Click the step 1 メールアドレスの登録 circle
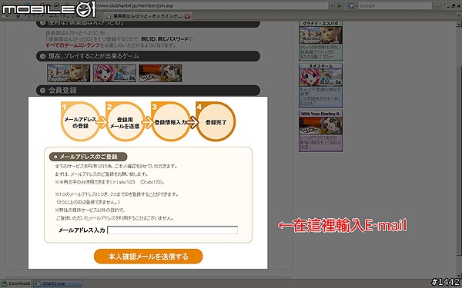 pos(80,121)
